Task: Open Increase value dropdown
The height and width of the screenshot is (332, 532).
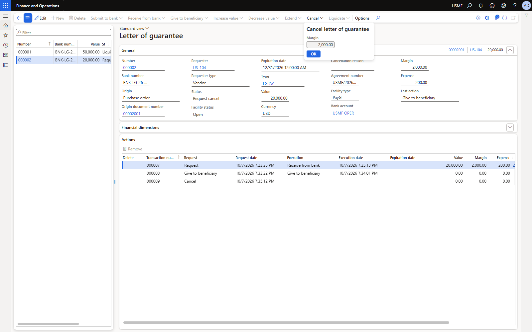Action: click(x=228, y=18)
